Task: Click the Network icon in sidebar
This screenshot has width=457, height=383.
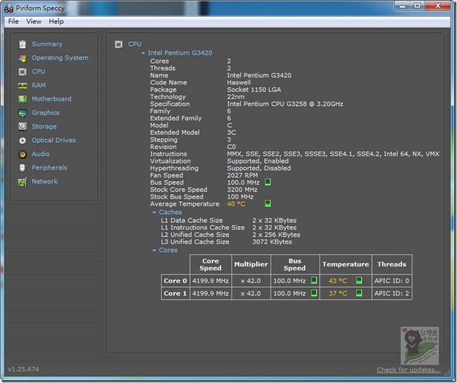Action: click(x=22, y=182)
